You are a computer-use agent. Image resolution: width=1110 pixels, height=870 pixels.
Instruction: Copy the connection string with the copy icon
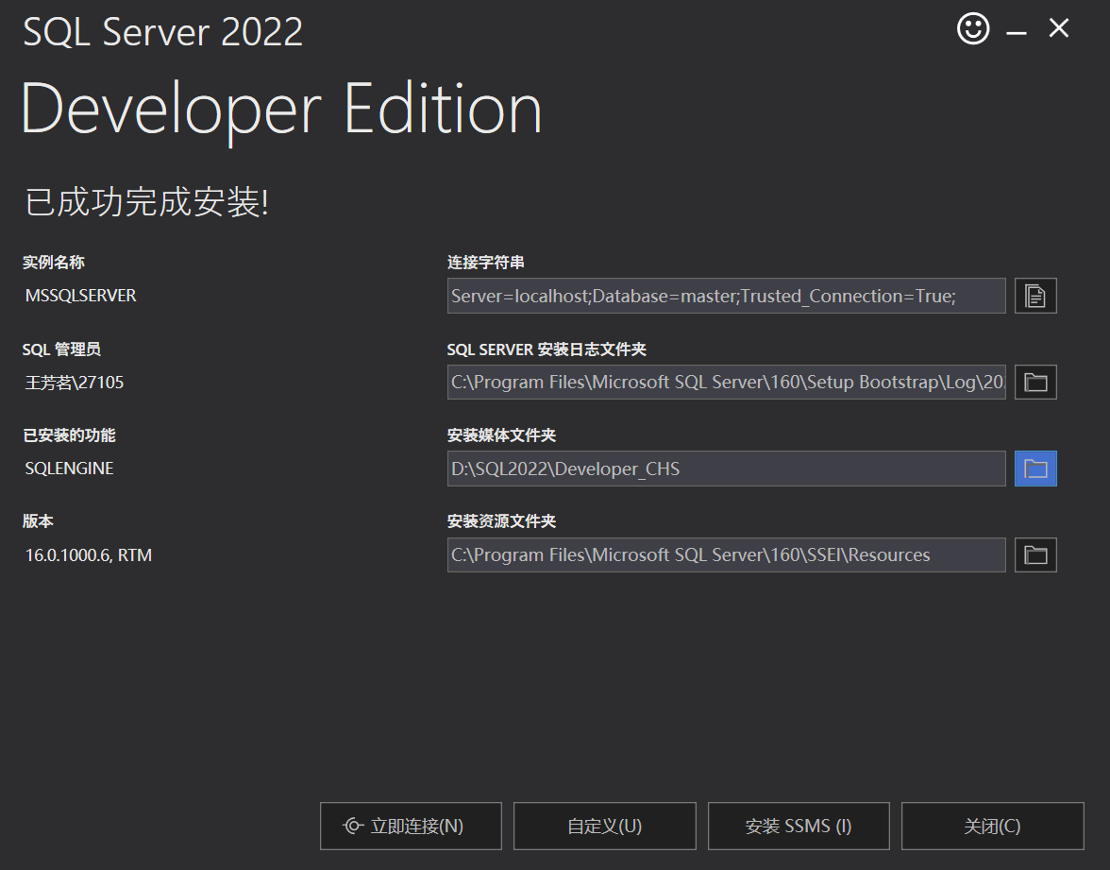1034,296
